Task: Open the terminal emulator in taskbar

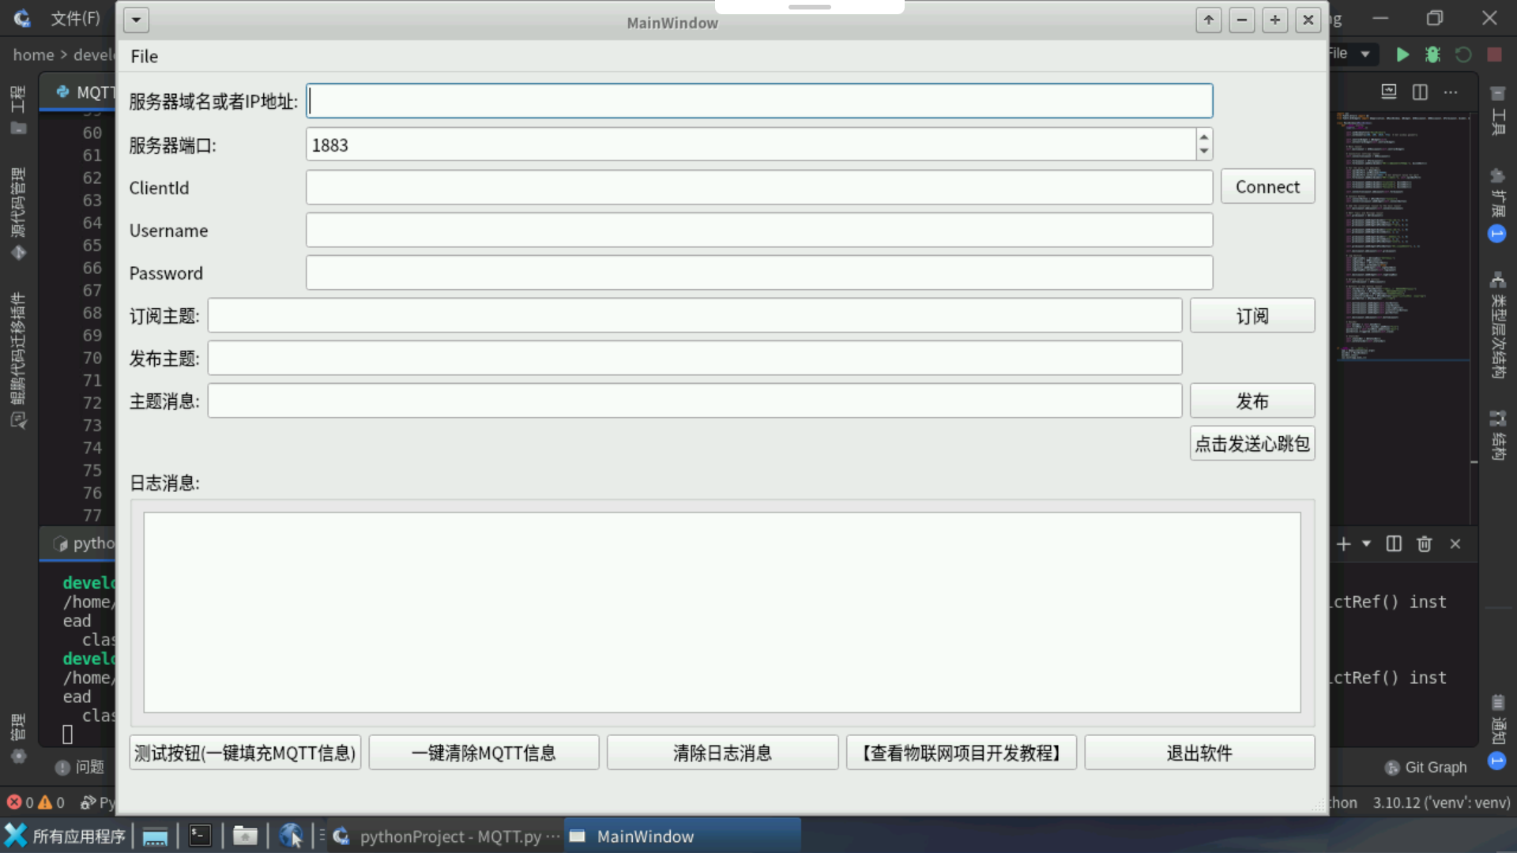Action: tap(200, 836)
